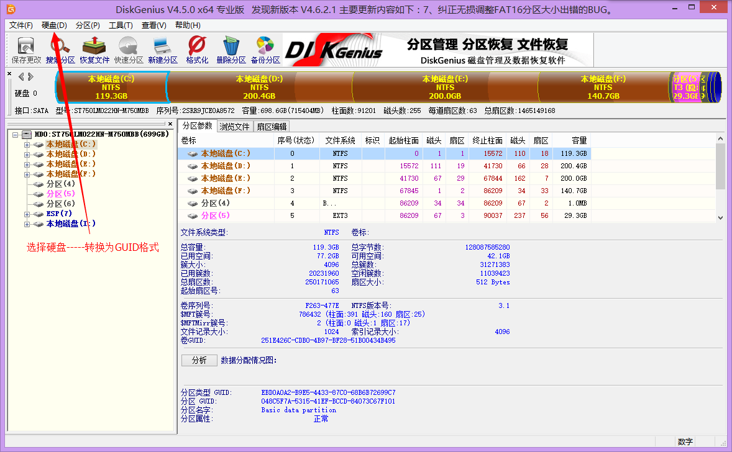Launch the 搜索分区 partition search tool
The width and height of the screenshot is (732, 452).
coord(60,50)
